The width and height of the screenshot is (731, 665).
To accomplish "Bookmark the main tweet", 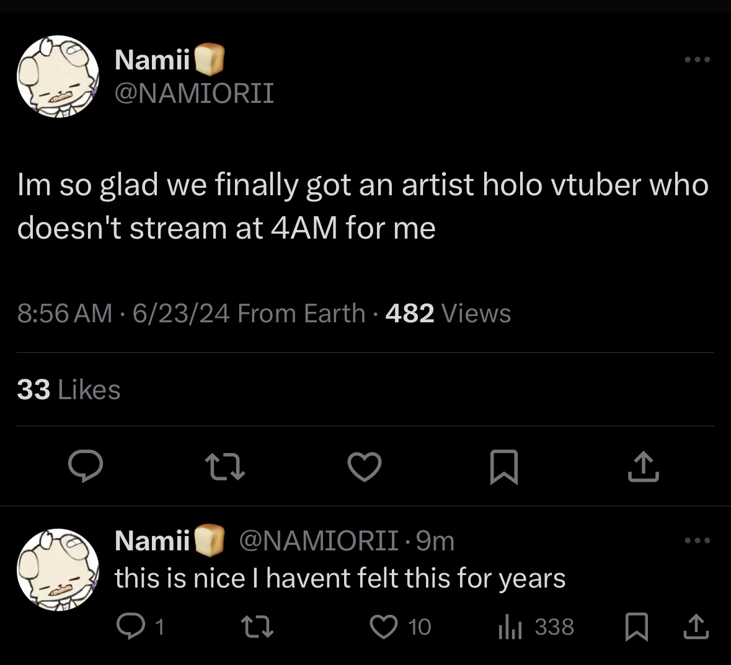I will click(503, 467).
